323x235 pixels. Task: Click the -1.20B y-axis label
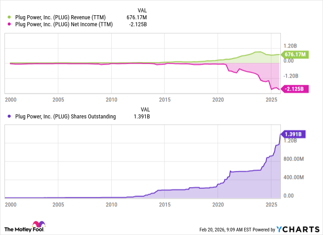292,75
